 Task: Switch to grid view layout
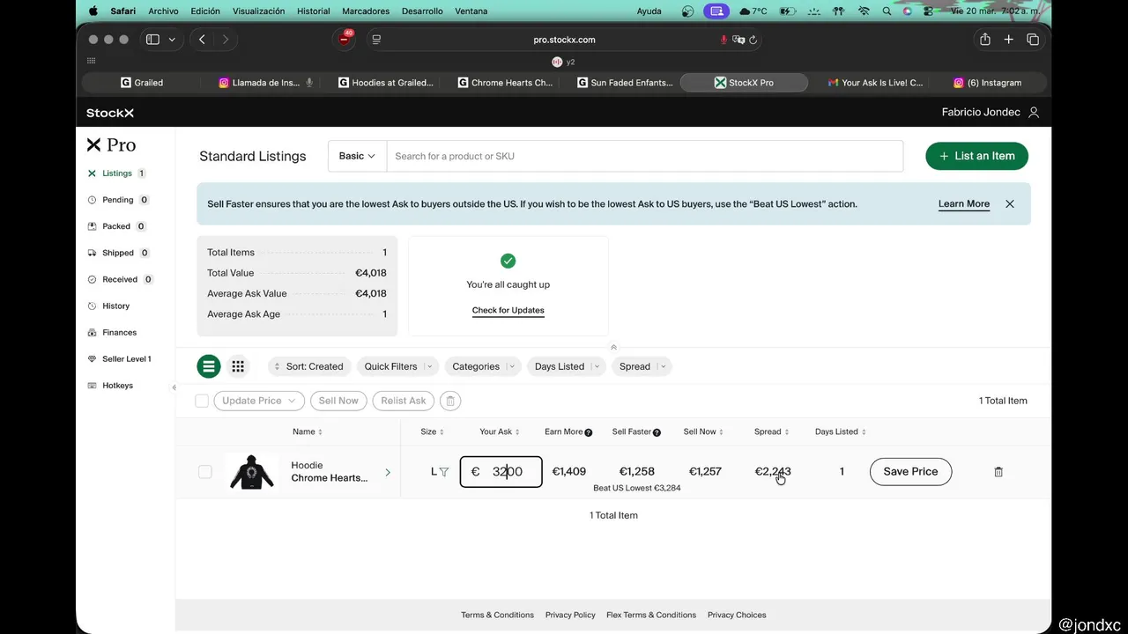(x=238, y=366)
